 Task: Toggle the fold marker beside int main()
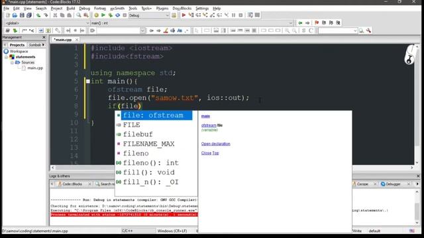coord(88,81)
